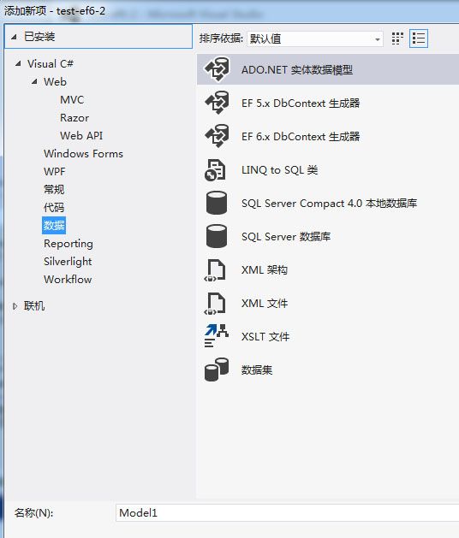The image size is (459, 538).
Task: Click the 已安装 header label
Action: point(39,37)
